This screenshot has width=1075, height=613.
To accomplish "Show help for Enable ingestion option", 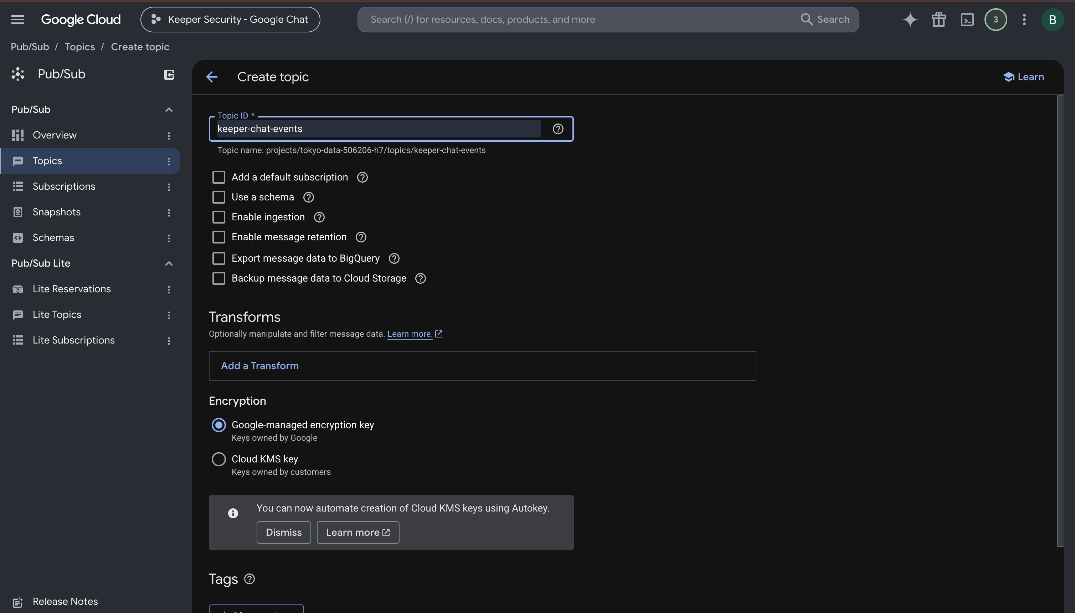I will tap(319, 217).
